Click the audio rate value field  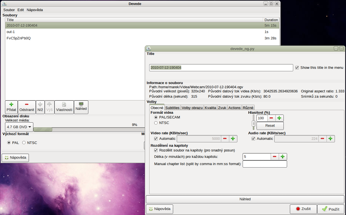tap(297, 139)
